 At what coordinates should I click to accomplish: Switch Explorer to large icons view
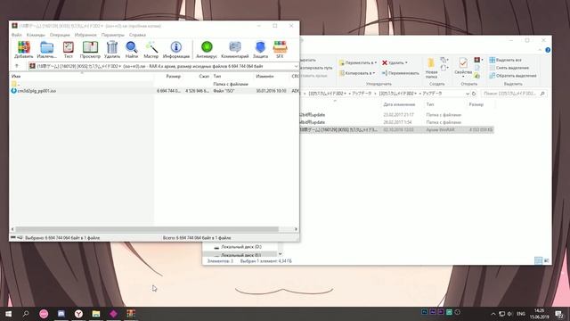(546, 260)
